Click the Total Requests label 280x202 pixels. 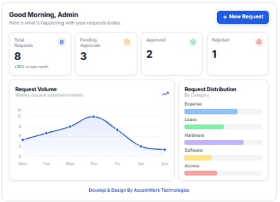click(x=23, y=42)
